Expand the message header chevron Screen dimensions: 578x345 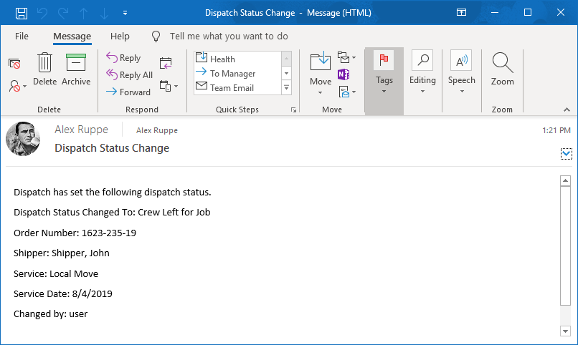coord(567,153)
